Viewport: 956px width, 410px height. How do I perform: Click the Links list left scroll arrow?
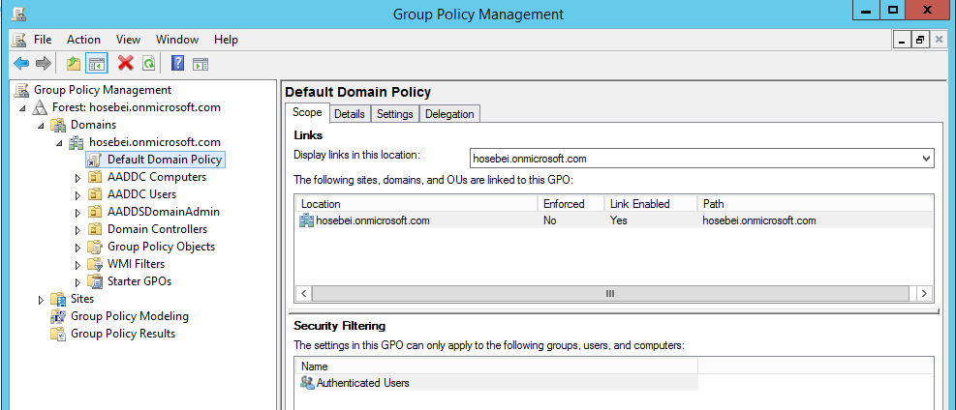tap(303, 293)
